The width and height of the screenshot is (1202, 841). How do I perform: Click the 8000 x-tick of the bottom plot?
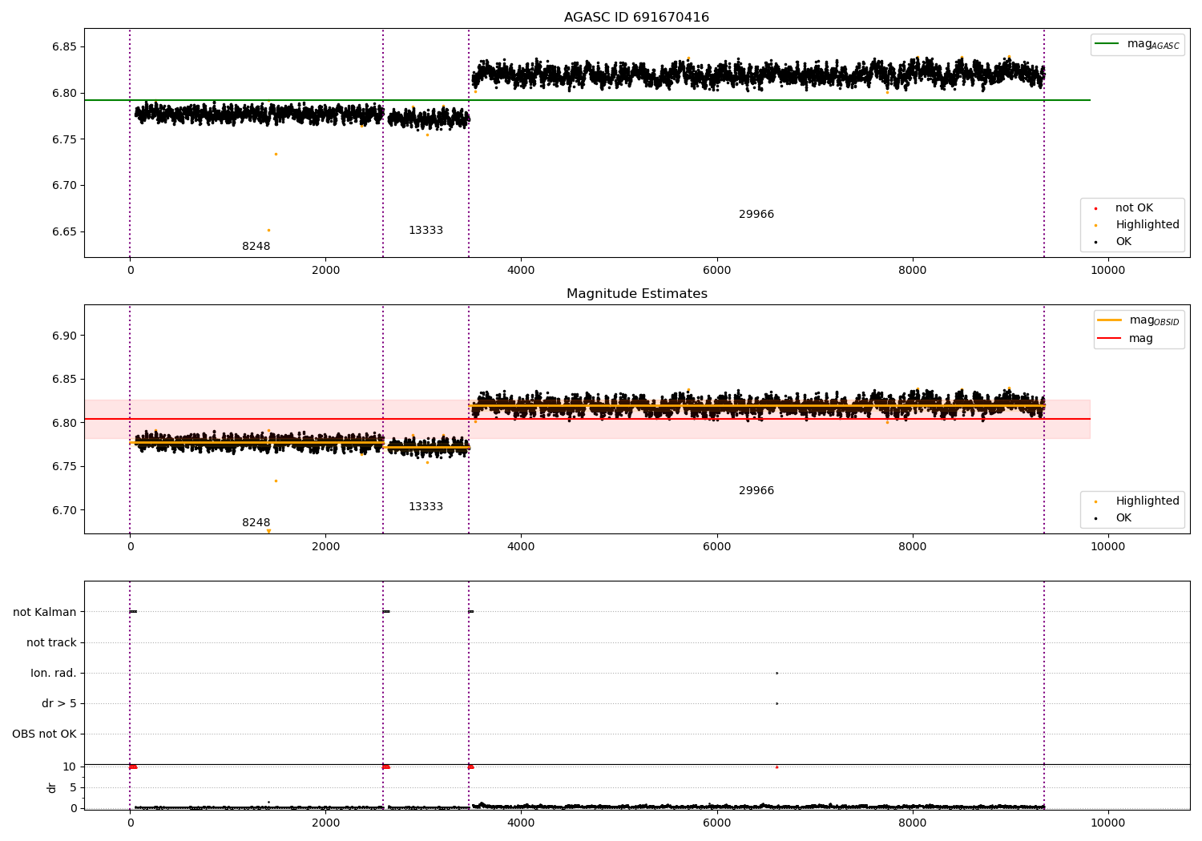912,823
